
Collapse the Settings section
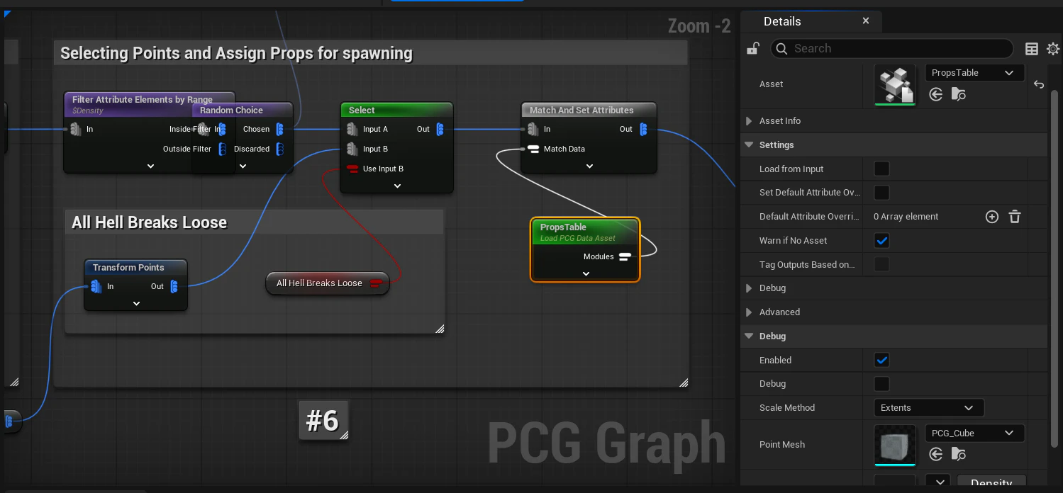pyautogui.click(x=749, y=145)
